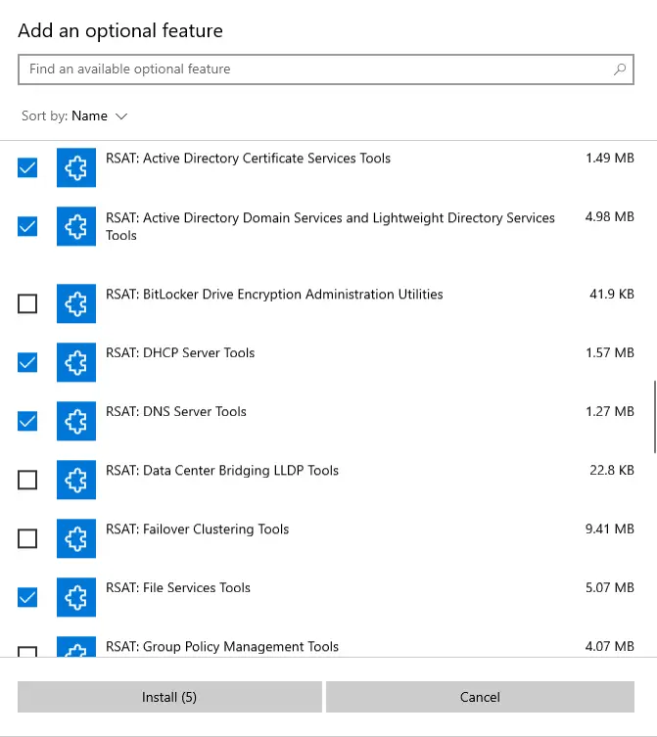Uncheck RSAT: DHCP Server Tools checkbox

click(27, 362)
